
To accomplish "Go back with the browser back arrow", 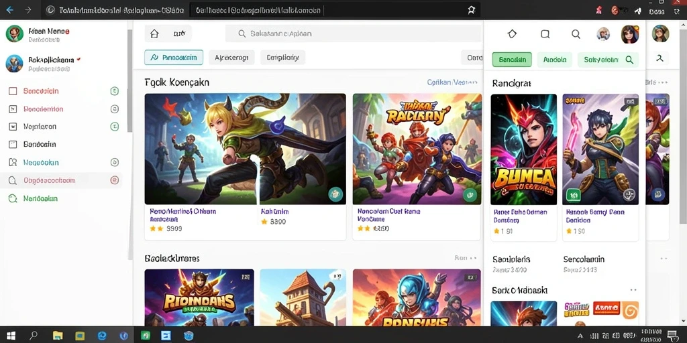I will coord(9,9).
